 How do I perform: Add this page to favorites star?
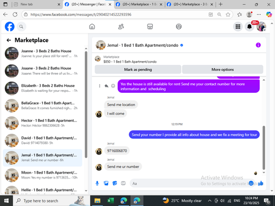pos(228,14)
